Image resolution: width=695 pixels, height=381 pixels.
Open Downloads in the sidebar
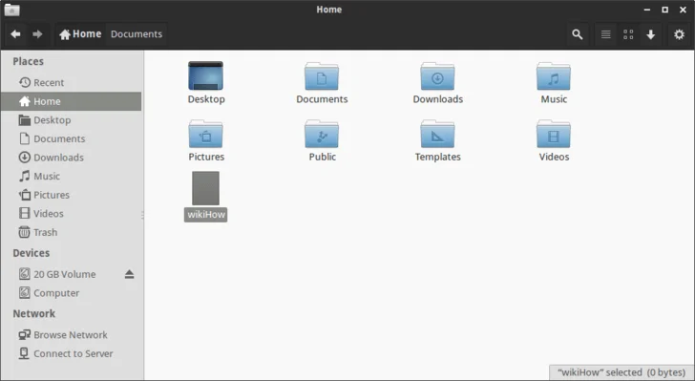click(71, 157)
